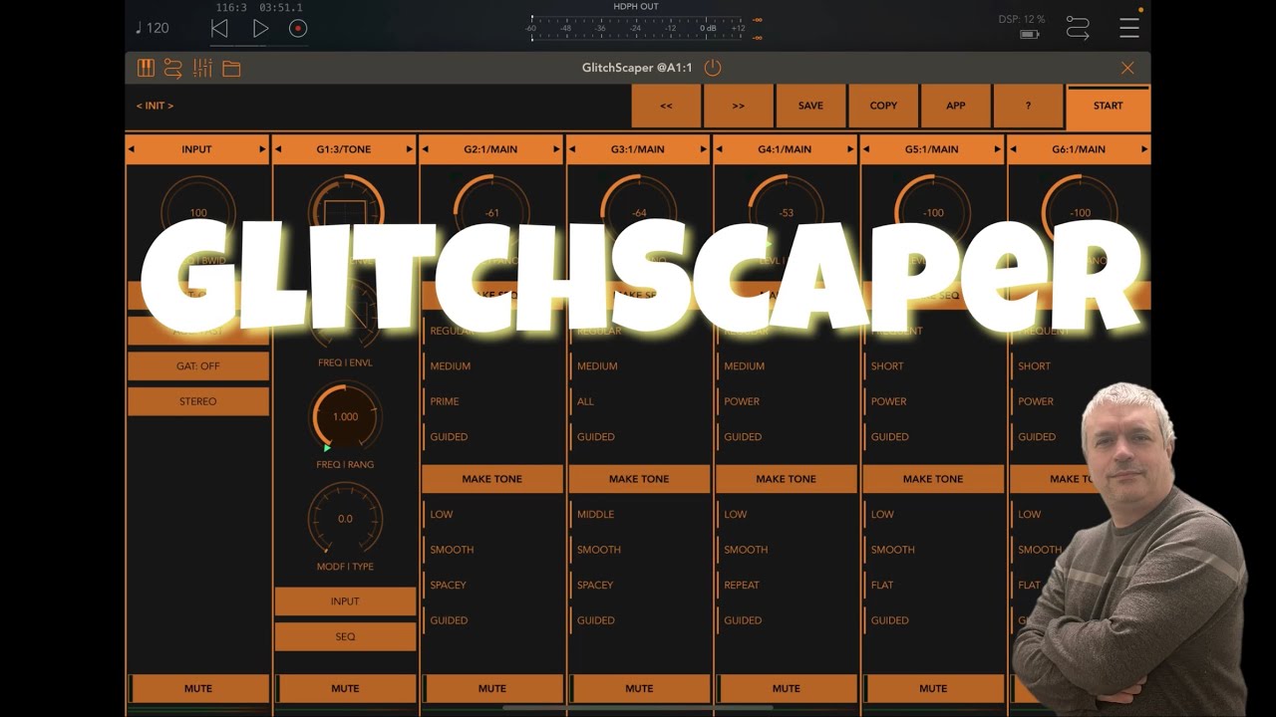1276x717 pixels.
Task: Click left arrow of G2:1/MAIN header
Action: (426, 149)
